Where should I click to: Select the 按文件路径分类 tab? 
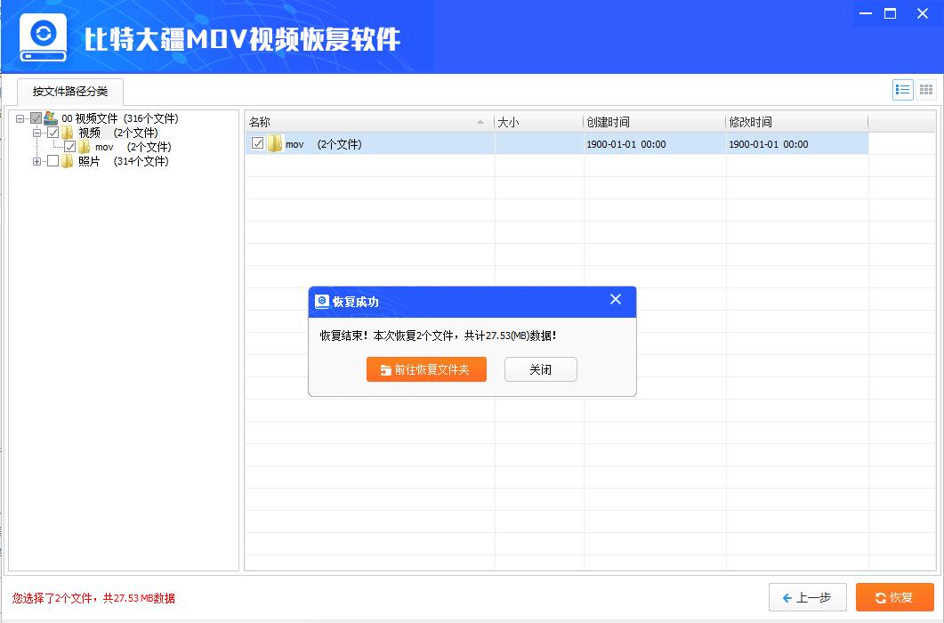pyautogui.click(x=69, y=92)
